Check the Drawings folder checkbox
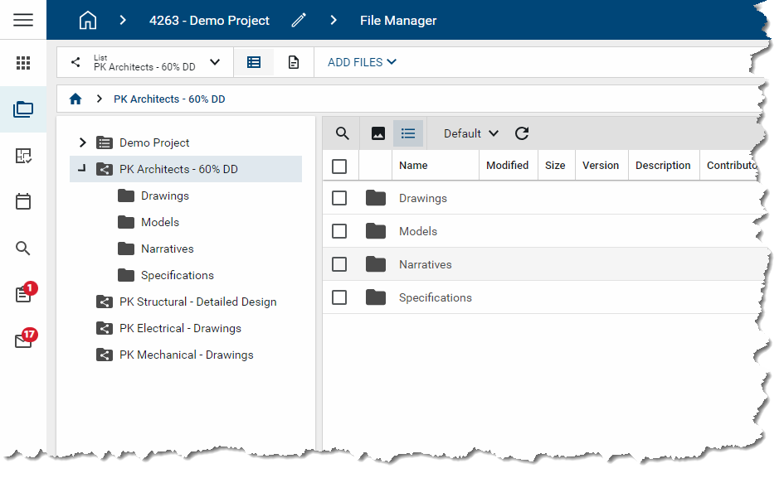The image size is (784, 478). [x=339, y=198]
